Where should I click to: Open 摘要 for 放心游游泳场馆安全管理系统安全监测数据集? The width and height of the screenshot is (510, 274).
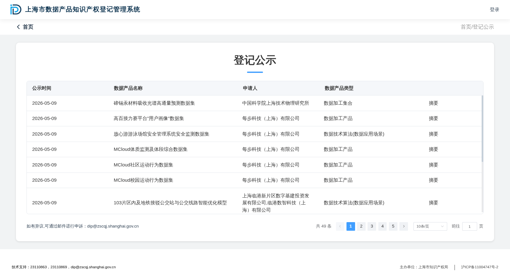tap(433, 134)
